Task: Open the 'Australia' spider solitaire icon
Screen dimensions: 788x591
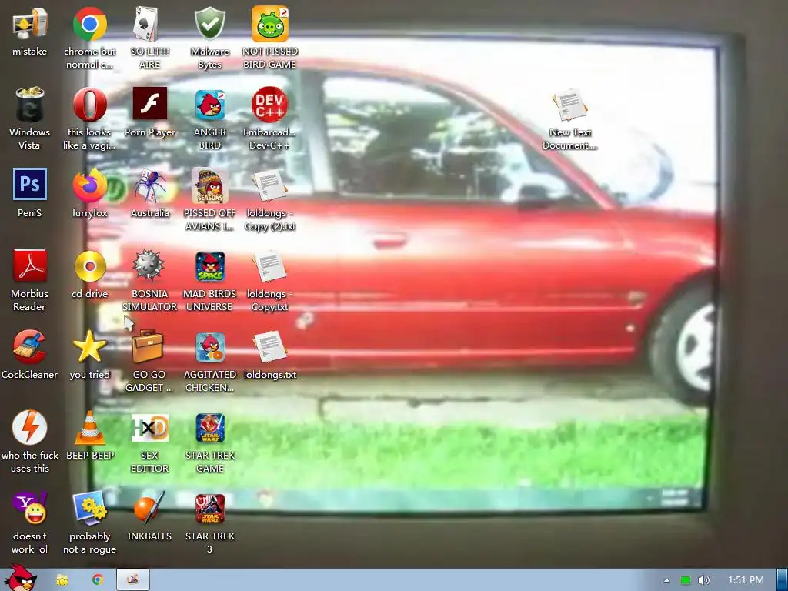Action: [x=150, y=185]
